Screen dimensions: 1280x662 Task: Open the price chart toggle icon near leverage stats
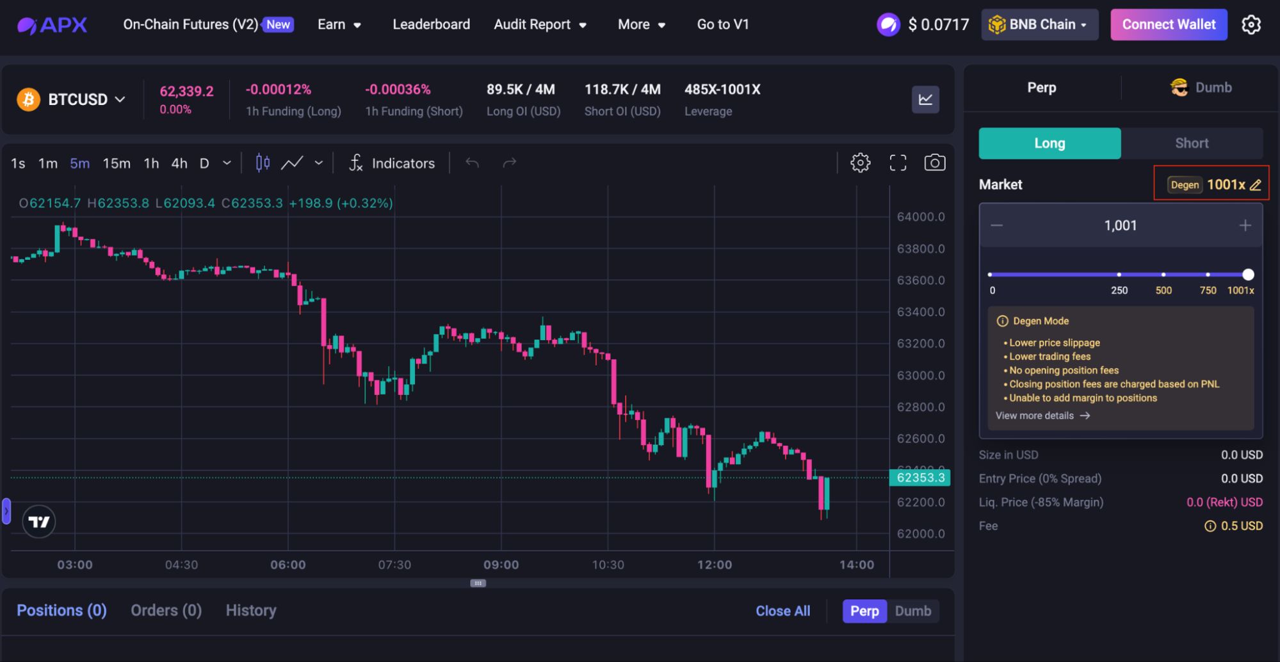(x=925, y=99)
